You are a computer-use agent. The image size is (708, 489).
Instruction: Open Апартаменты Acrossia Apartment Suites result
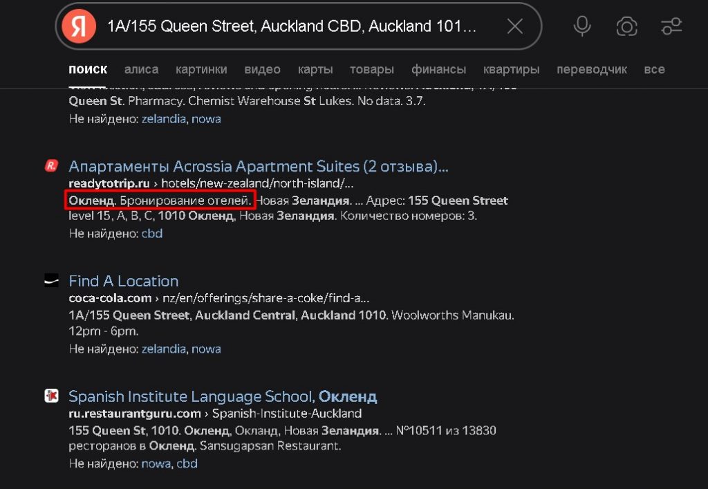pyautogui.click(x=258, y=166)
